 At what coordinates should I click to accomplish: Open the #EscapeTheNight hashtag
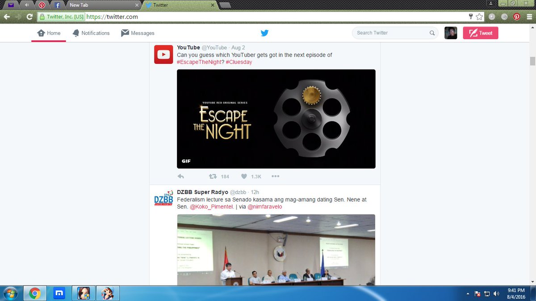point(199,62)
